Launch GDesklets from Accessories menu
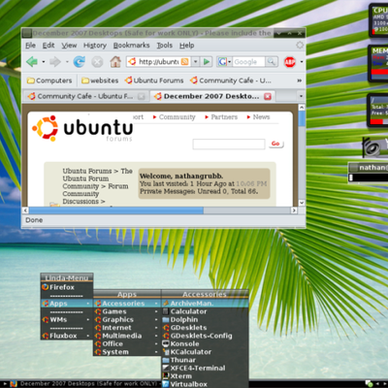The image size is (388, 388). point(205,328)
